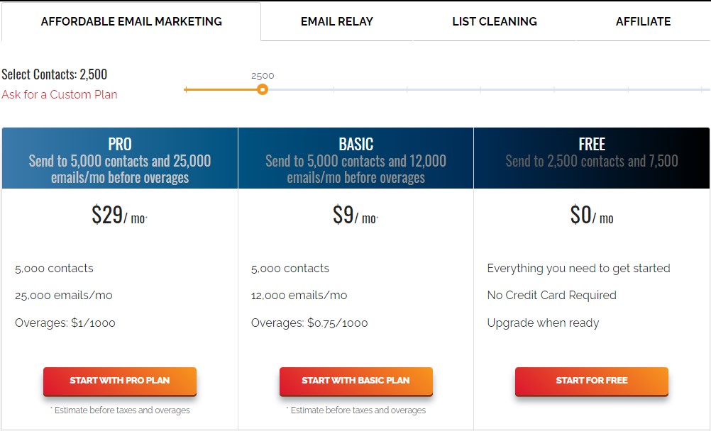Click the $0/mo Free price
Screen dimensions: 711x431
click(592, 215)
